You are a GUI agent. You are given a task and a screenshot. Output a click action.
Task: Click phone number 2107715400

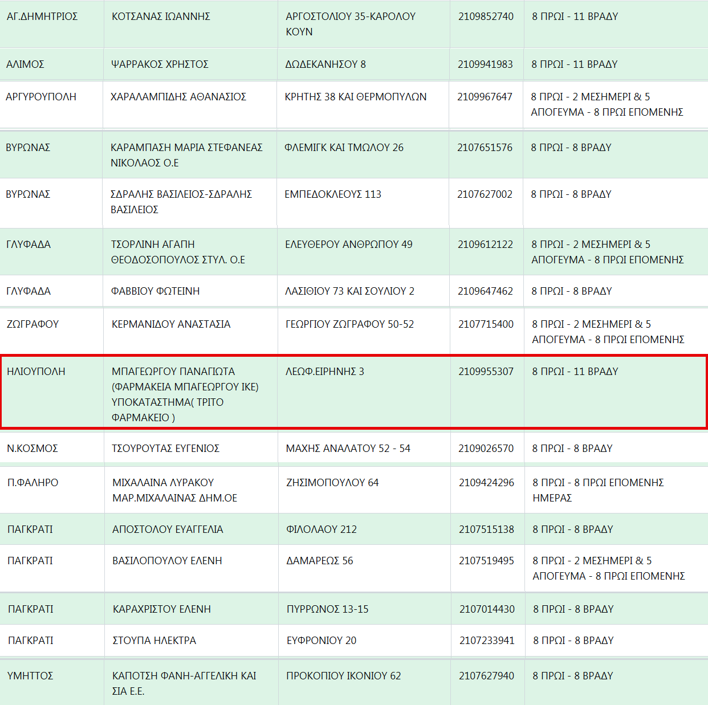pos(486,324)
